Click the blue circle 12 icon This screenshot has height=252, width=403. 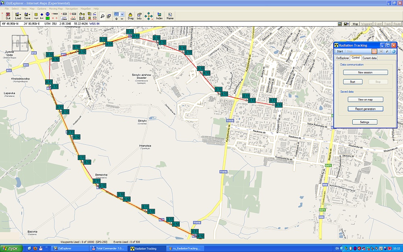click(48, 14)
